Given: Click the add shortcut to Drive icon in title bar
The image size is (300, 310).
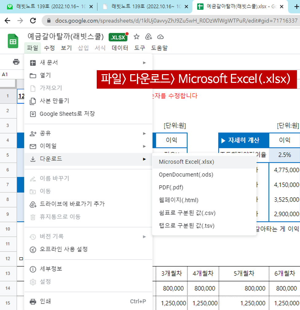Looking at the screenshot, I should [x=149, y=37].
